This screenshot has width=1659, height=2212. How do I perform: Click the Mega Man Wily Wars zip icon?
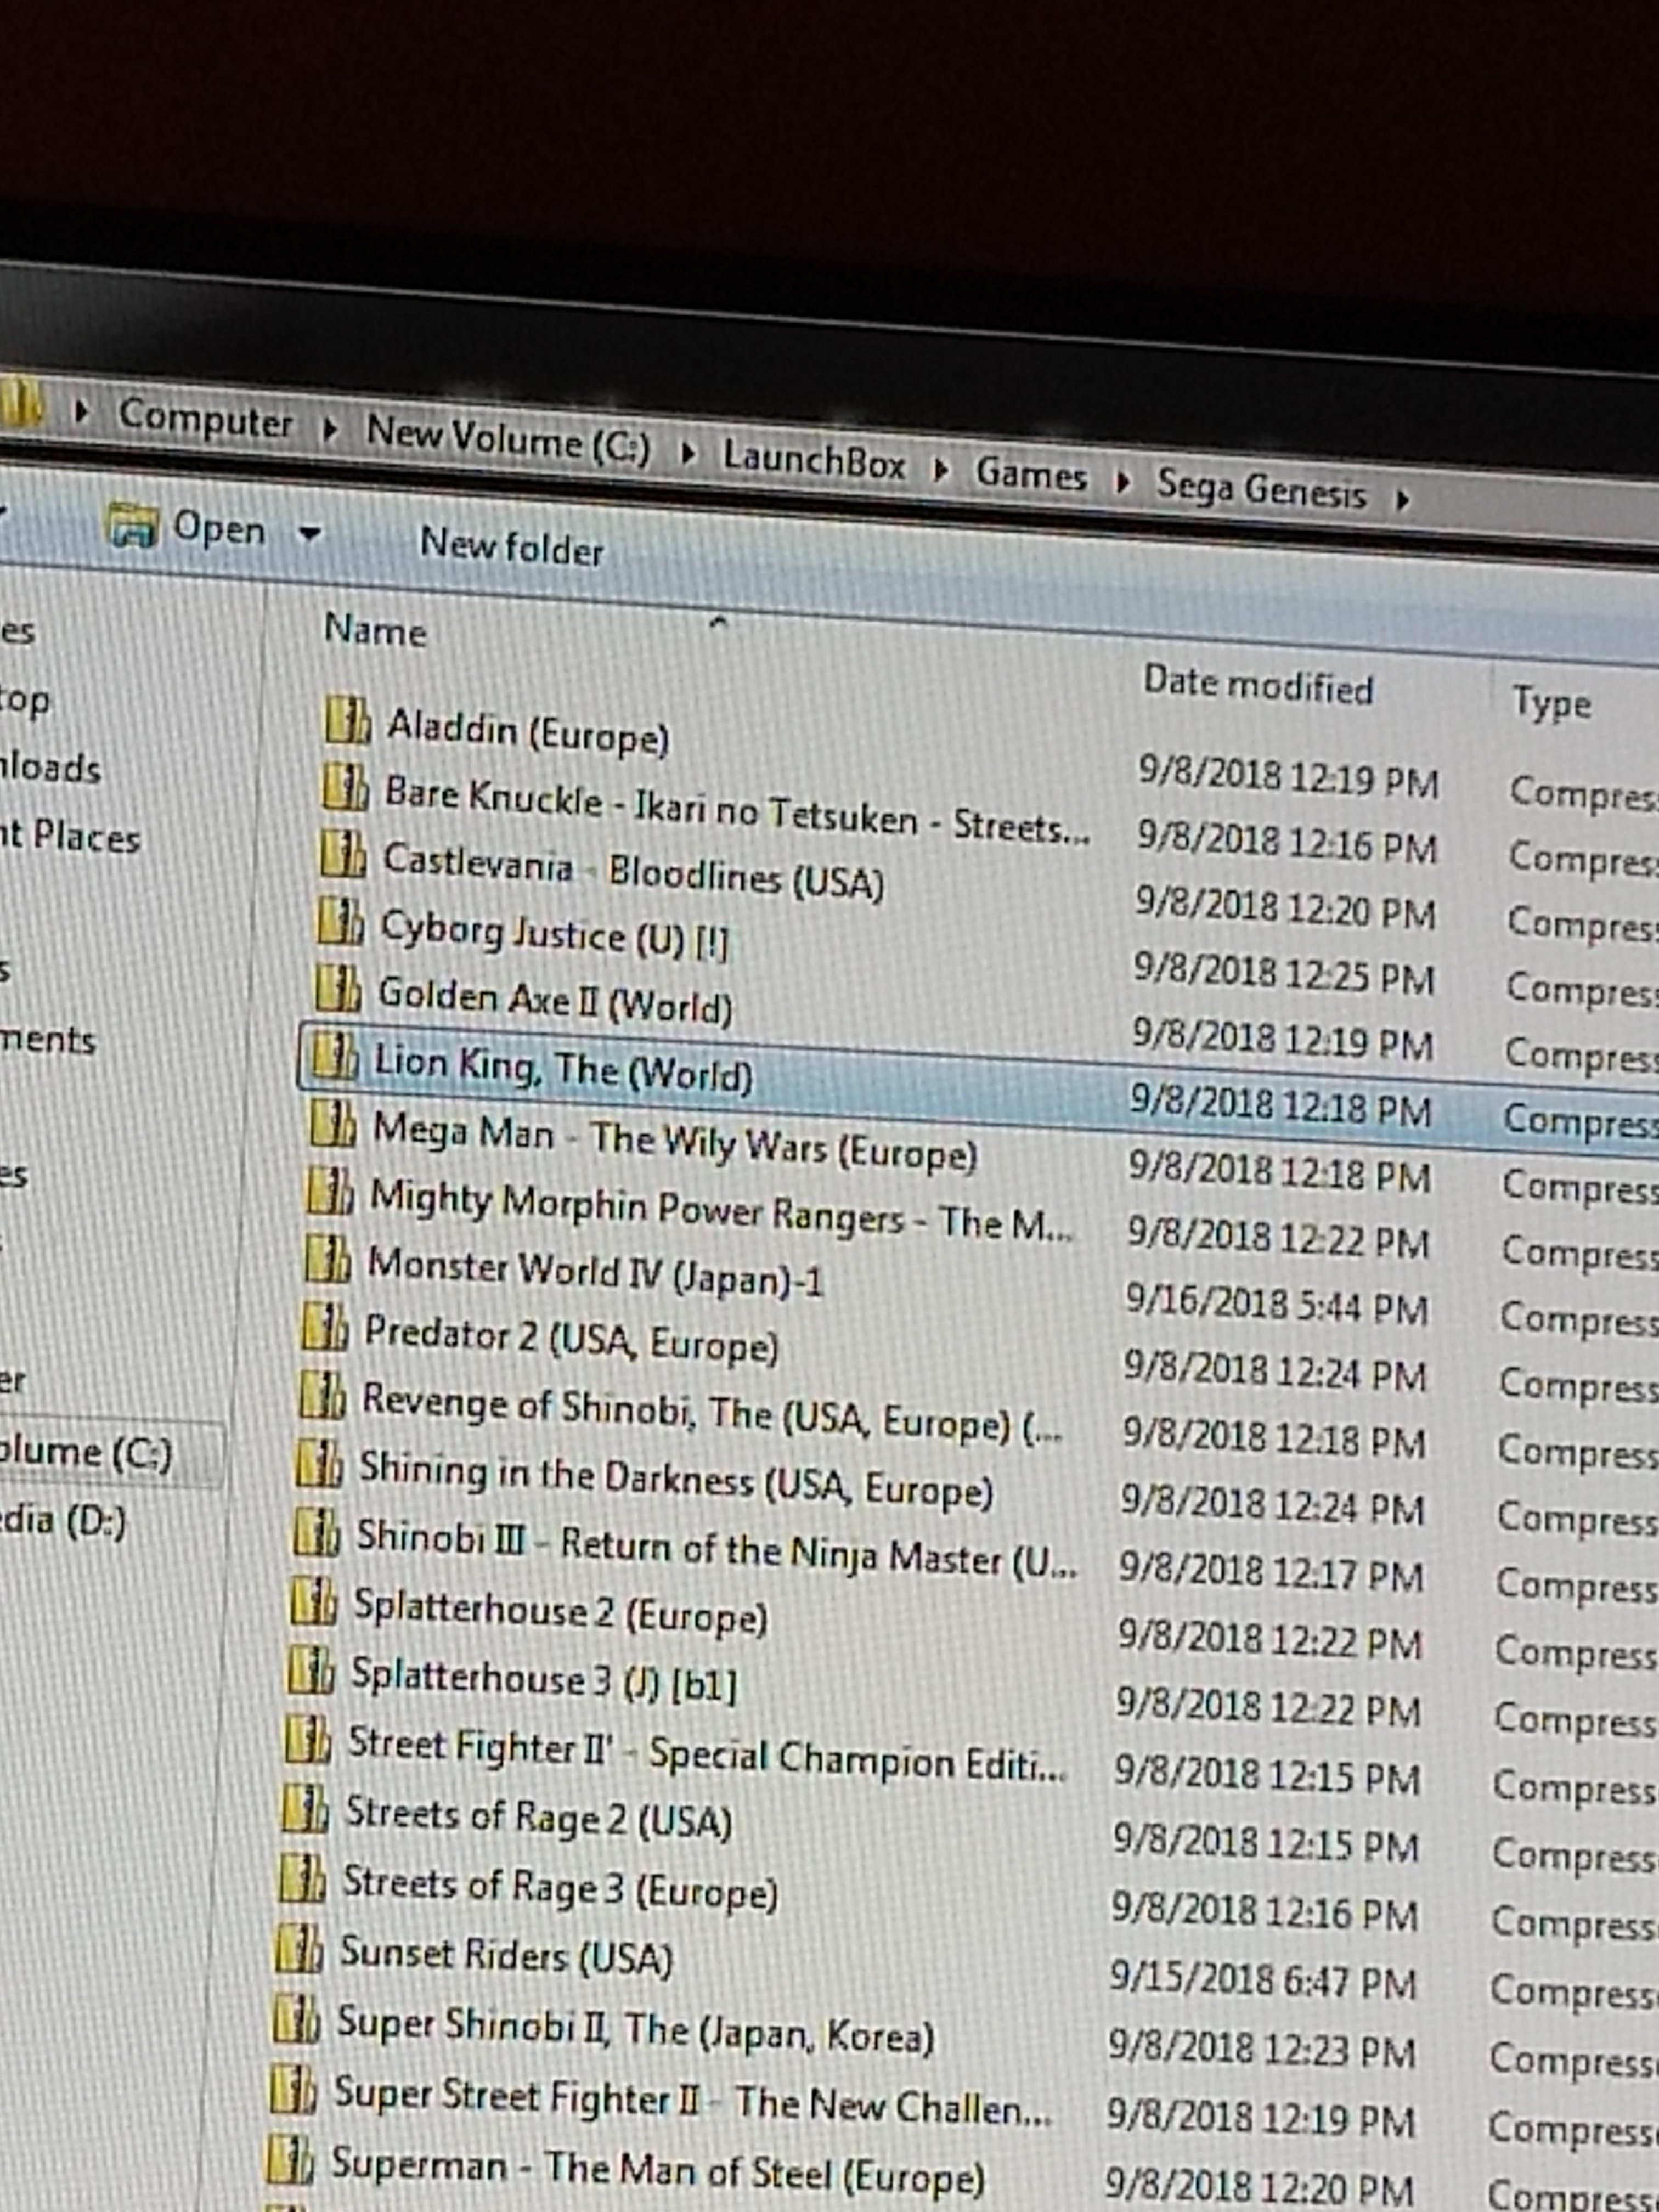pos(333,1124)
